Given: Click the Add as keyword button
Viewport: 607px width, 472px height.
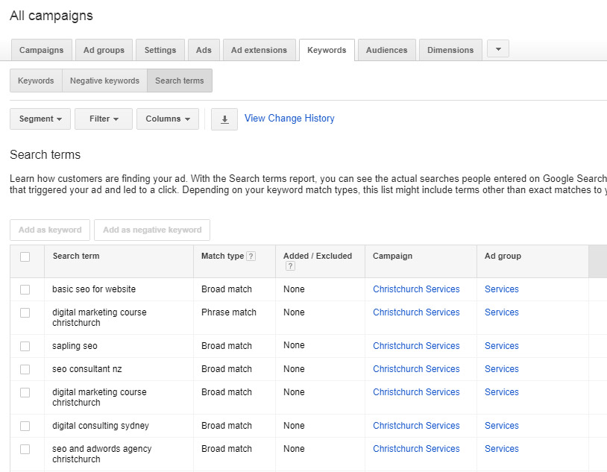Looking at the screenshot, I should point(49,230).
